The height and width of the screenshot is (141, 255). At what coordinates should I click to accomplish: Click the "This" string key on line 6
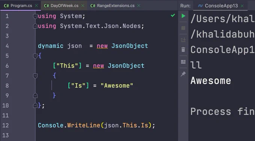pyautogui.click(x=67, y=66)
